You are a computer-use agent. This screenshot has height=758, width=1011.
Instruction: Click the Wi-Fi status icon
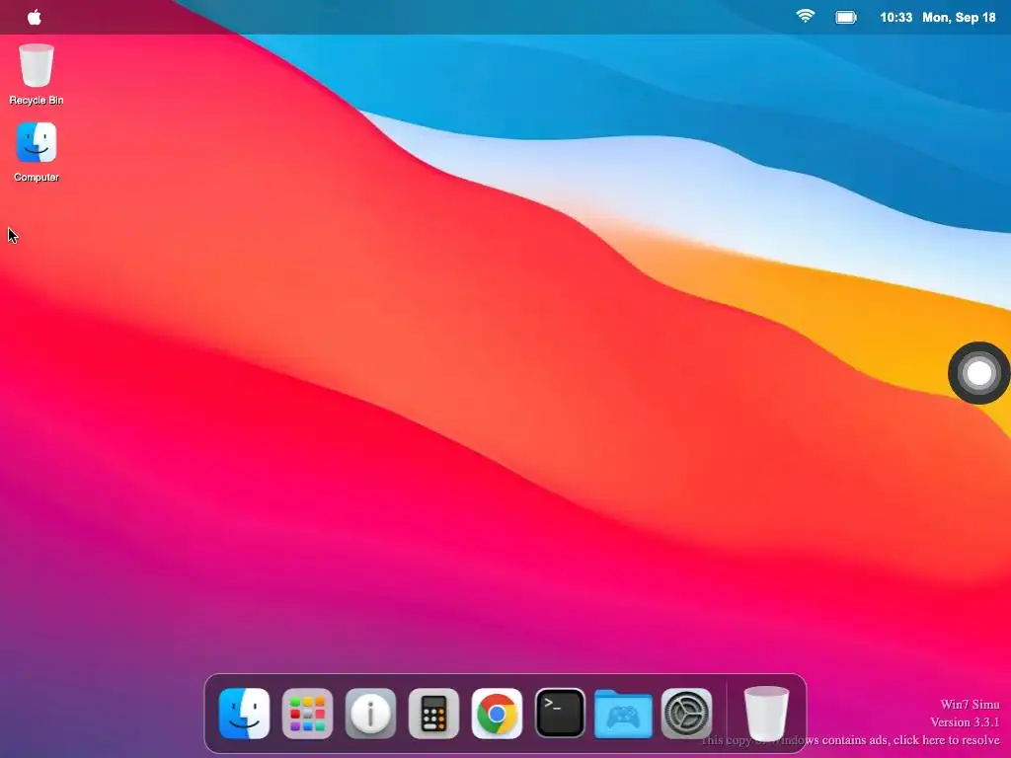click(x=805, y=17)
